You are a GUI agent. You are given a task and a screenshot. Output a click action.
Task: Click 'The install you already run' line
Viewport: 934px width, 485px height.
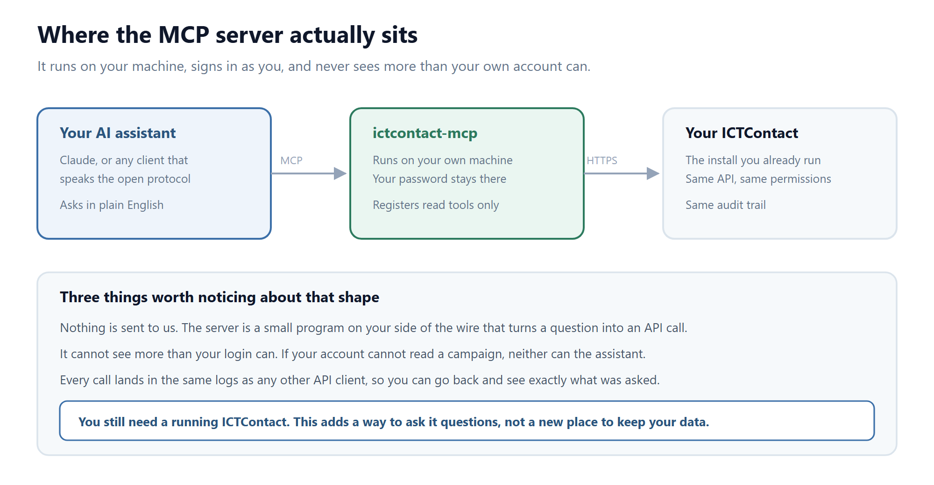coord(753,160)
